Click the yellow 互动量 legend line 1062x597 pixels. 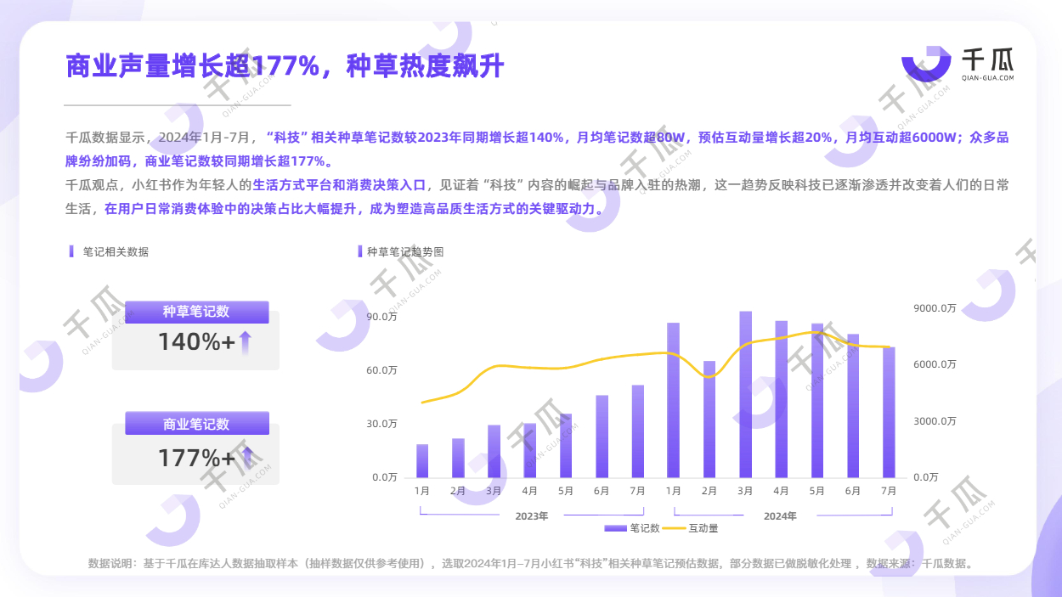675,528
